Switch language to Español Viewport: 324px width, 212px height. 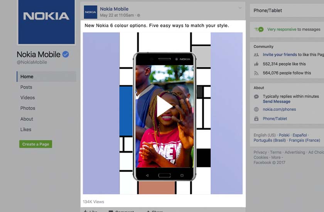300,135
